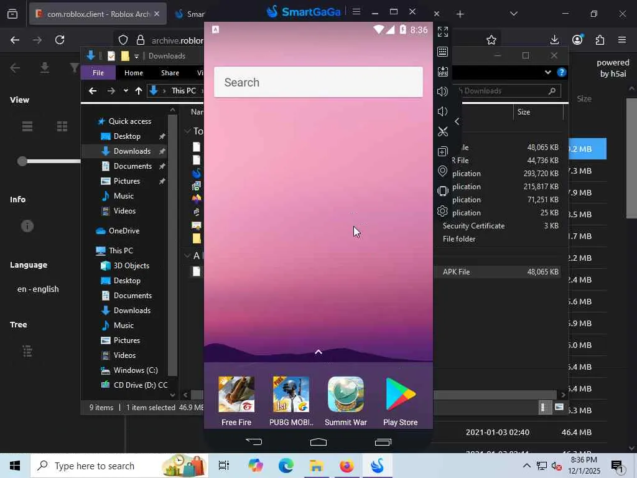Switch h5ai page to grid view

point(62,126)
